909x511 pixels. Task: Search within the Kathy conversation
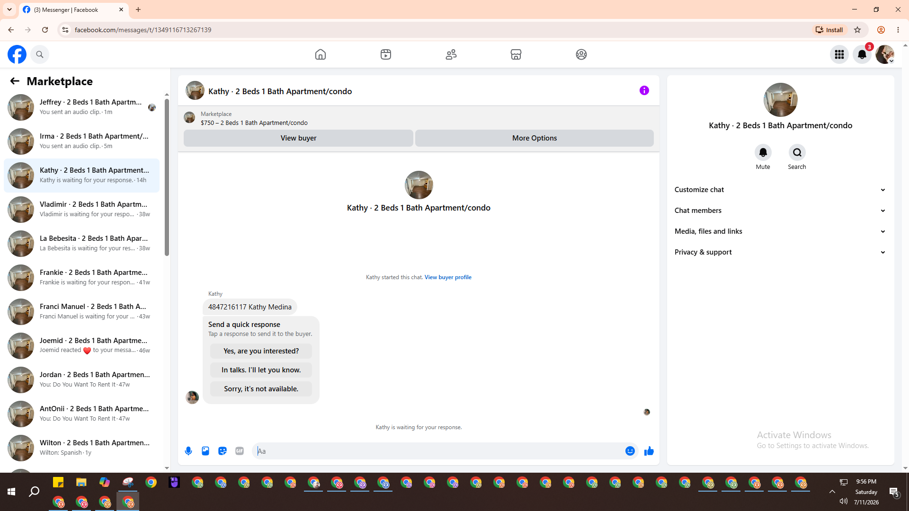(797, 152)
